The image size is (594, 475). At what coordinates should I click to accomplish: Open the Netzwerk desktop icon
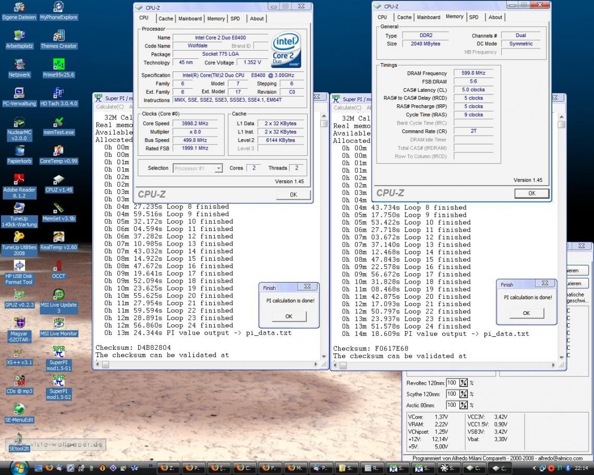point(19,68)
